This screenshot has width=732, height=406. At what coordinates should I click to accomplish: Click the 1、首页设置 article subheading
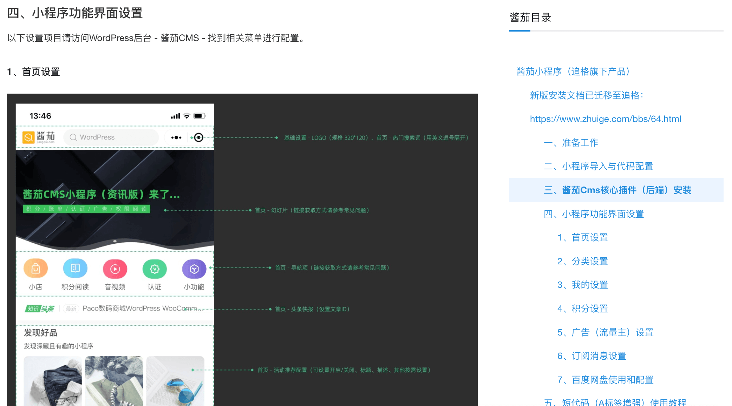33,72
